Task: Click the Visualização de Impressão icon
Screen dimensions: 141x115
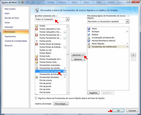Action: 89,38
